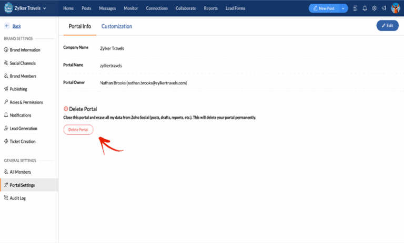The image size is (404, 243).
Task: Select the Portal Info tab
Action: pyautogui.click(x=80, y=26)
